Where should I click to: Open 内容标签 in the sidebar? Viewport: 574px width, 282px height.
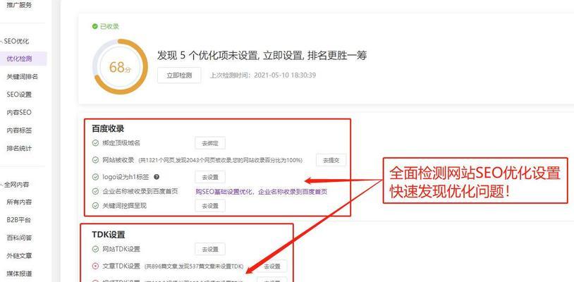(19, 130)
